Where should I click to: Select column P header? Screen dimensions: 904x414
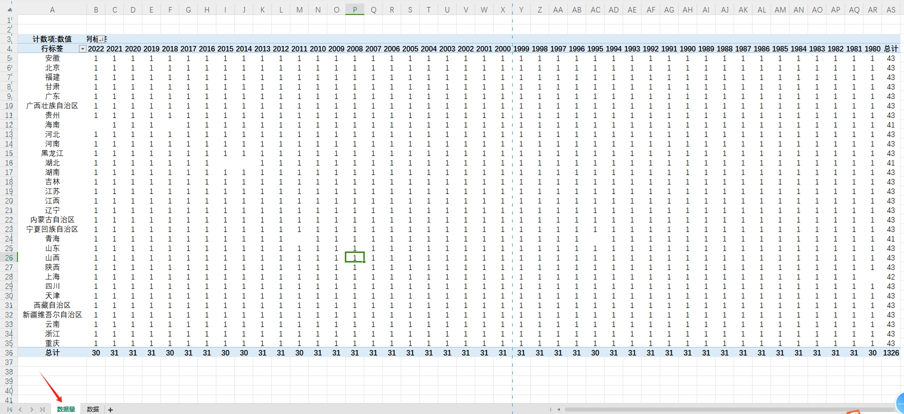[355, 9]
